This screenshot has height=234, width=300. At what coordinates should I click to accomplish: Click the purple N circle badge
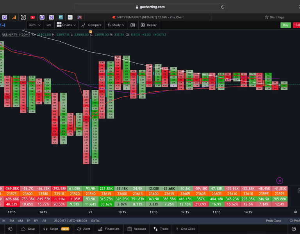(x=280, y=181)
